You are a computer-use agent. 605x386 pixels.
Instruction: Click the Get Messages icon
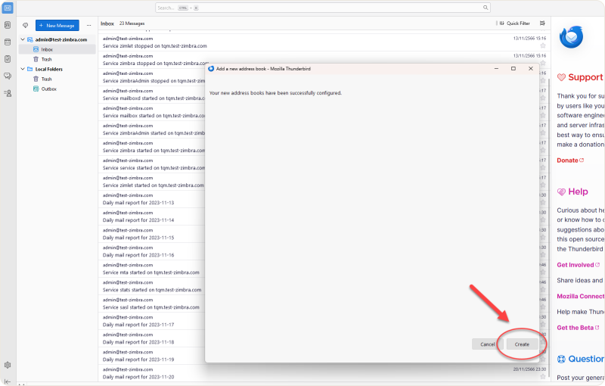[26, 26]
